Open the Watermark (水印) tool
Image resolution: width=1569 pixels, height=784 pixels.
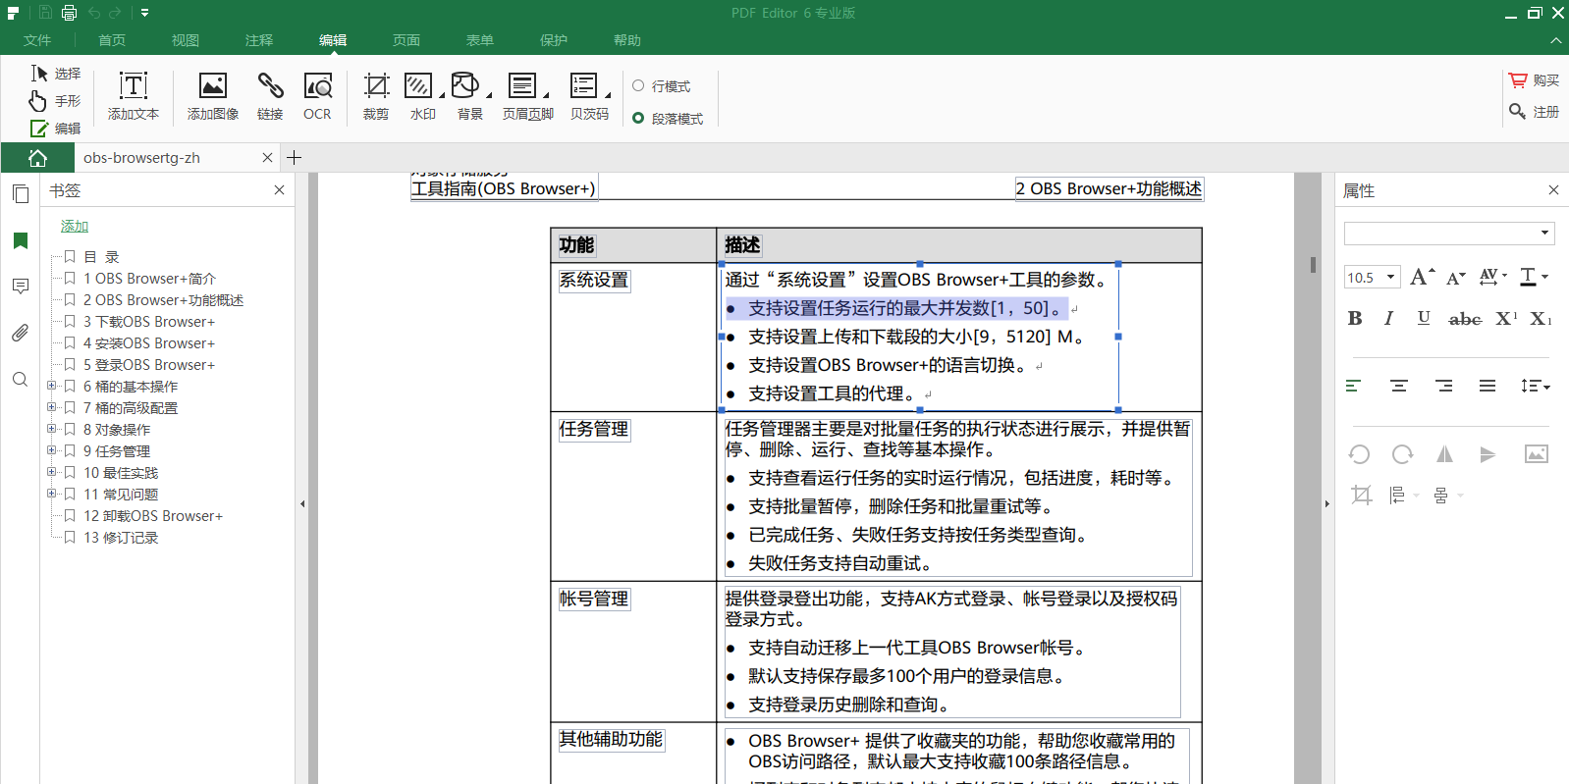[421, 96]
